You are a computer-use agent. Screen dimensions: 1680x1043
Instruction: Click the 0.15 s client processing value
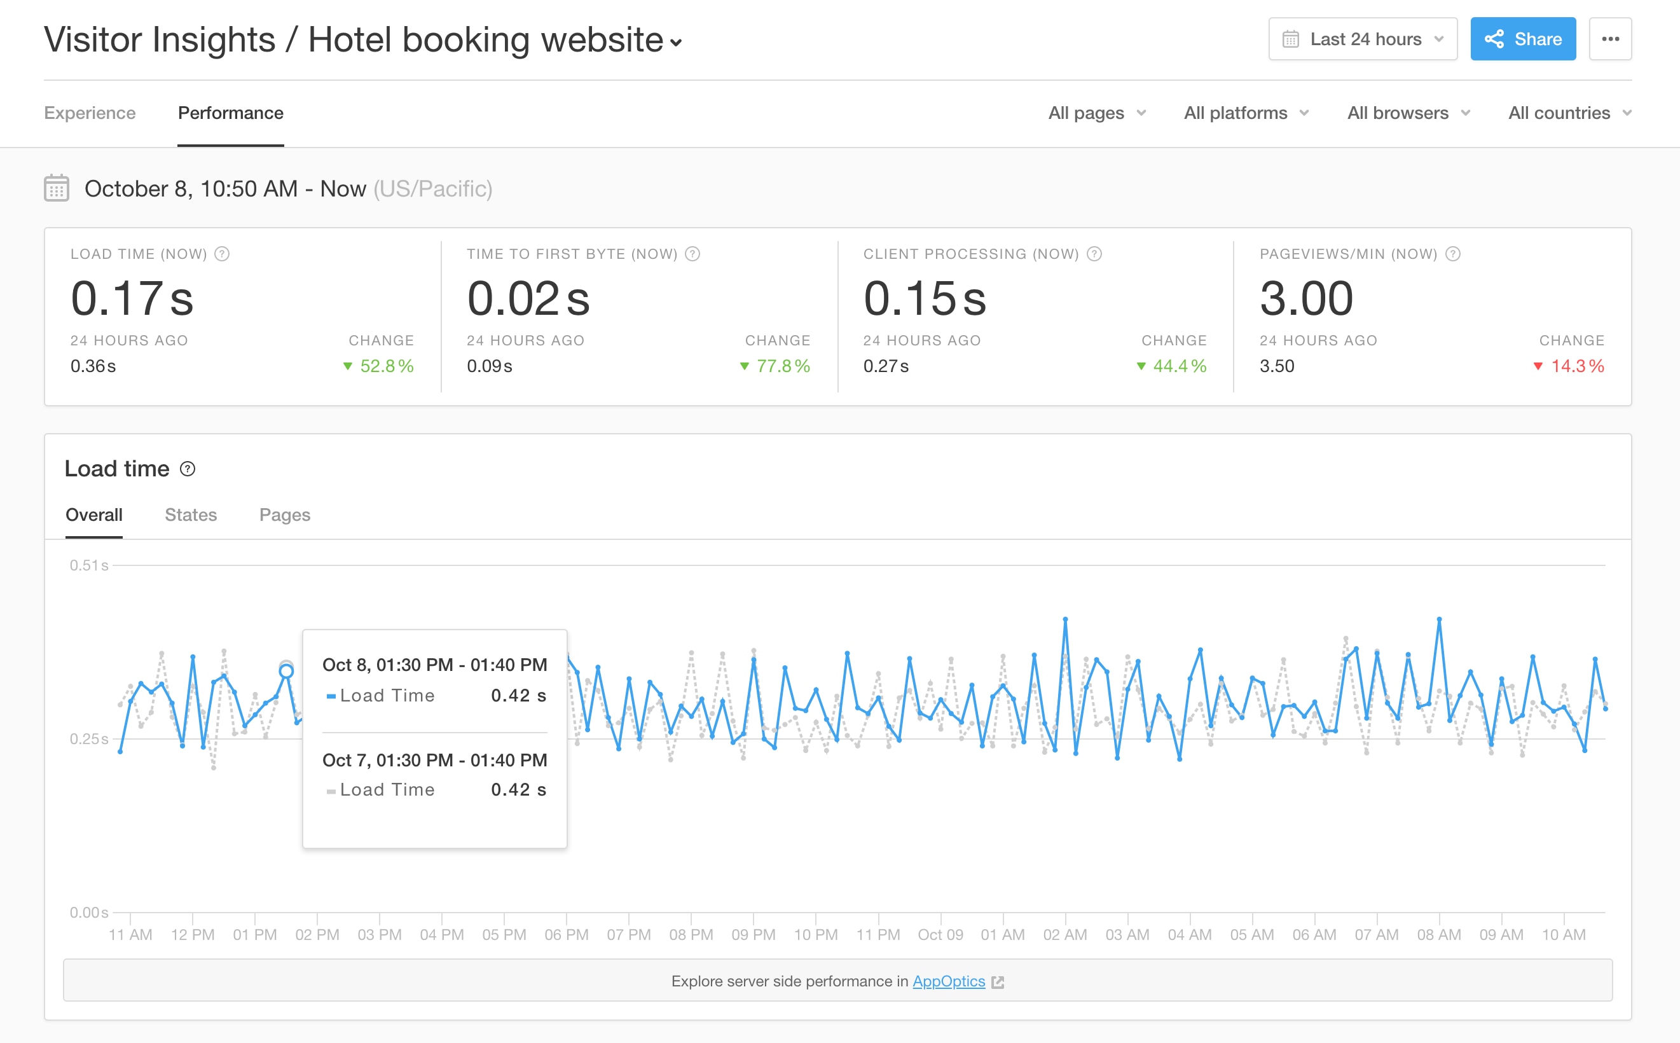(x=925, y=299)
